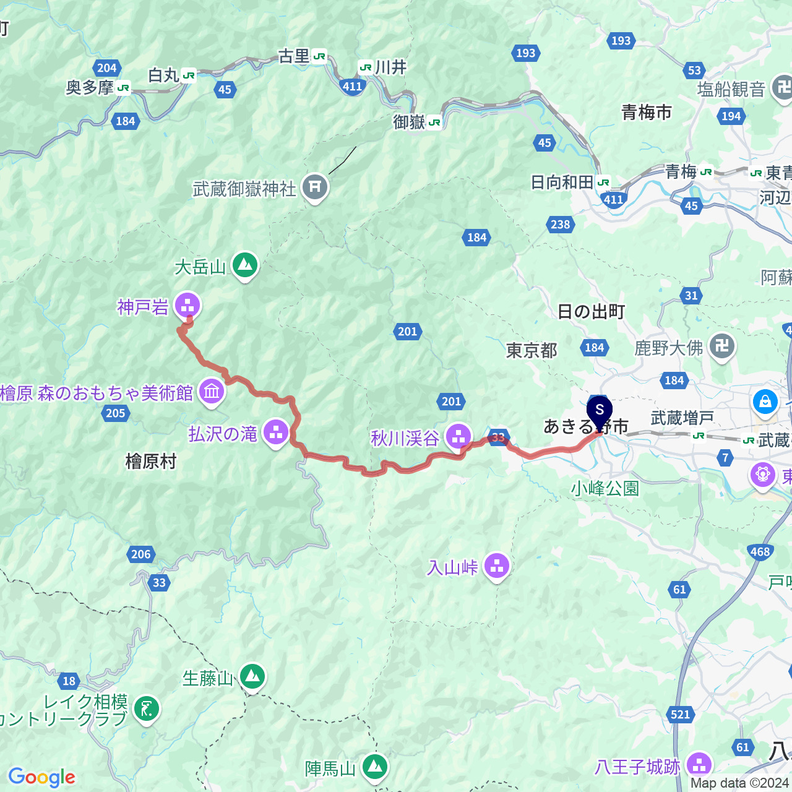792x792 pixels.
Task: Select the 払沢の滝 waterfall marker
Action: [276, 433]
